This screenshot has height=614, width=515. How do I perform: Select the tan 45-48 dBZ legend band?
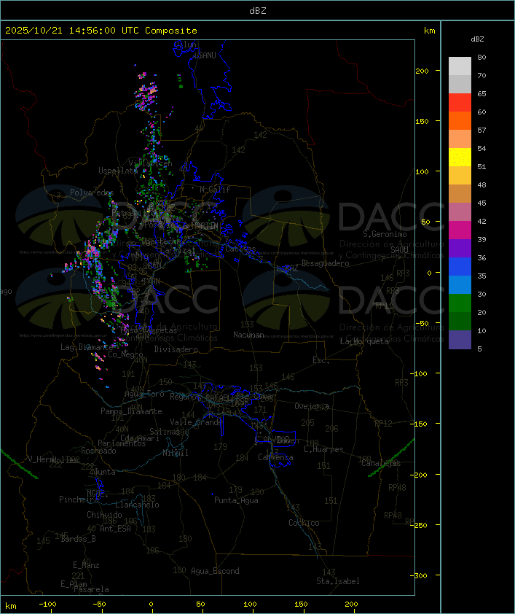click(x=460, y=194)
